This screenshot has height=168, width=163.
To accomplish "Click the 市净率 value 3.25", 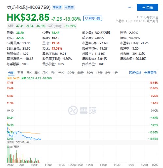I will click(x=135, y=48).
